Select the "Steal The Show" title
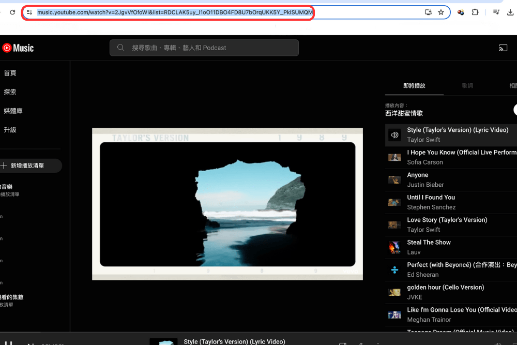The height and width of the screenshot is (345, 517). point(429,242)
